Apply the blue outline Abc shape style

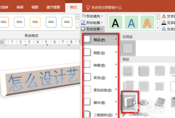[51, 22]
